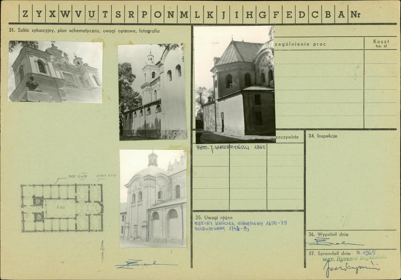The height and width of the screenshot is (280, 401).
Task: Select the letter A index box
Action: click(x=341, y=14)
